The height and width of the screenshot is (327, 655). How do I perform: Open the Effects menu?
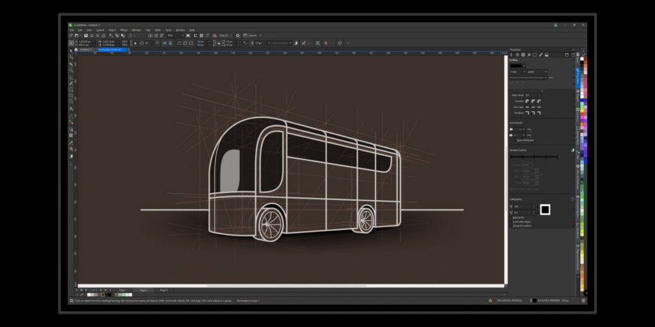(x=123, y=30)
